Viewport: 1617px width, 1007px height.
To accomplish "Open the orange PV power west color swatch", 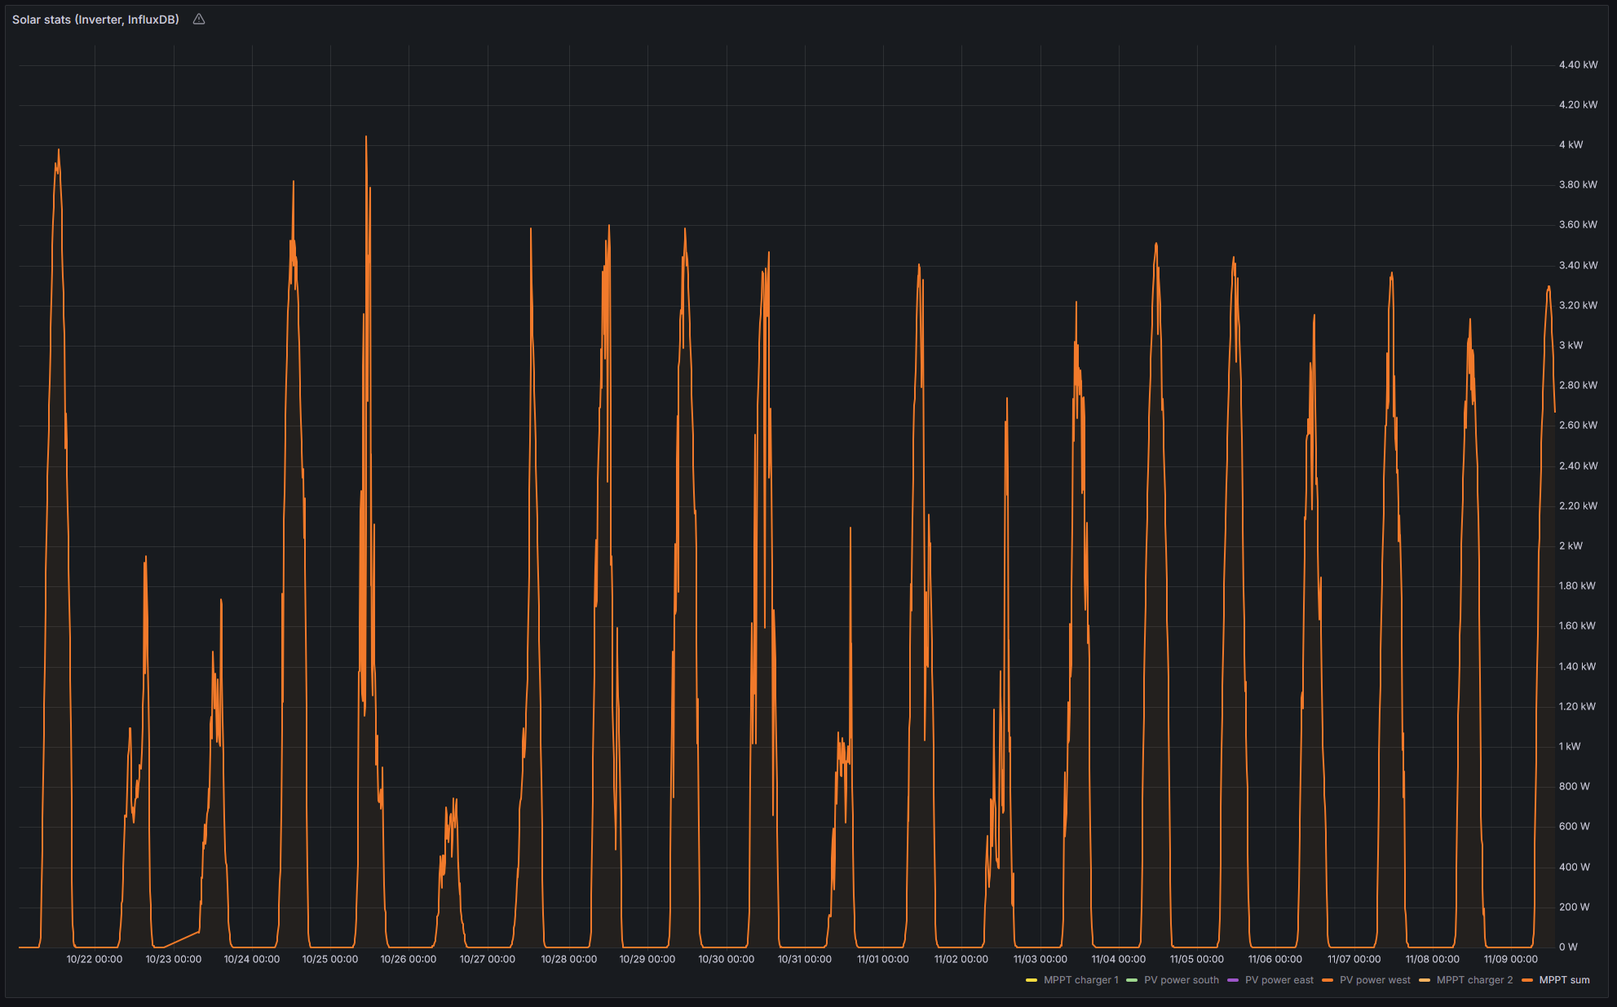I will click(1328, 980).
